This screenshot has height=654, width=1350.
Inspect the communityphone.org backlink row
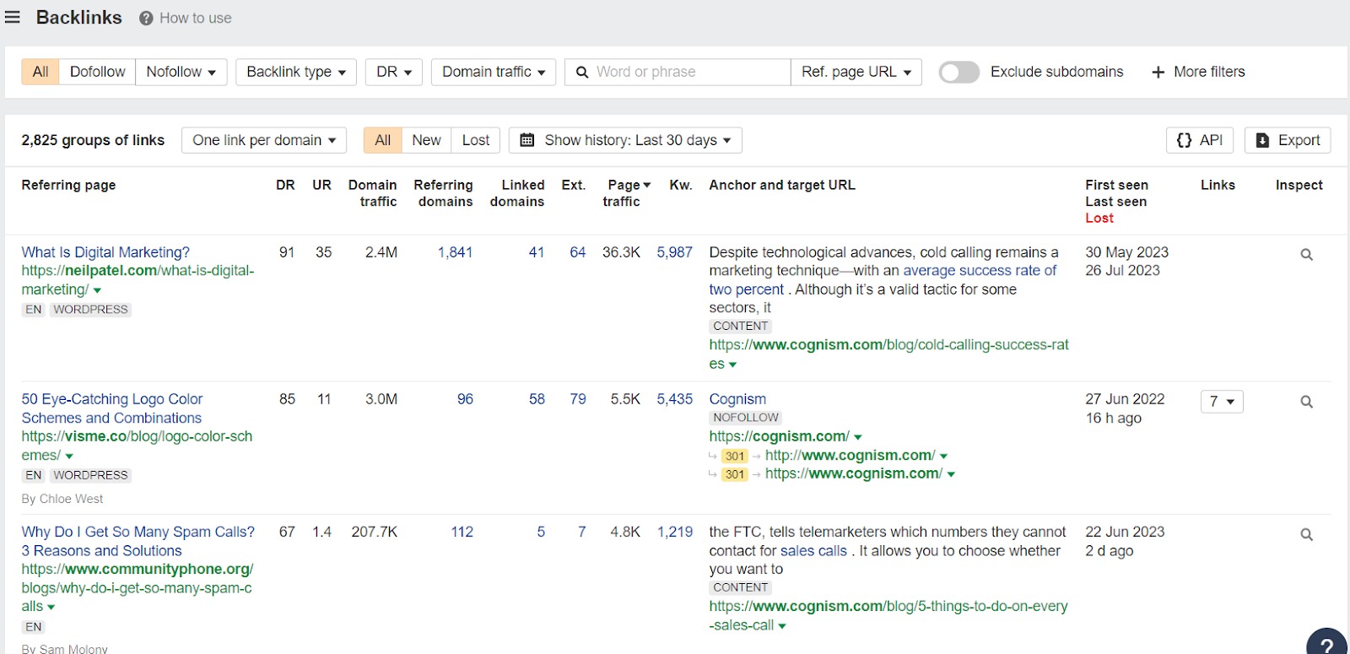[x=1306, y=534]
